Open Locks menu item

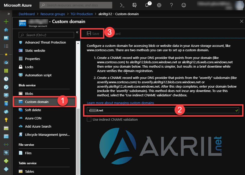pos(26,67)
